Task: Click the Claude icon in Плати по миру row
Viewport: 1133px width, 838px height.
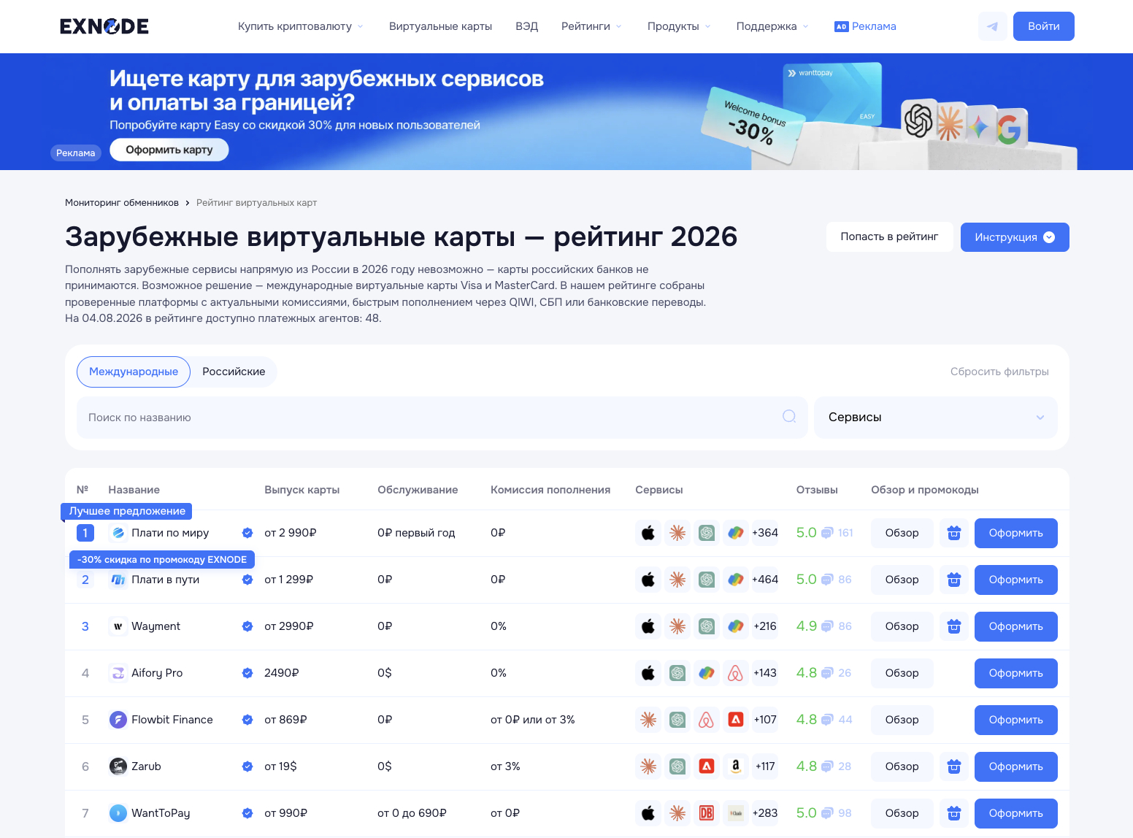Action: coord(677,533)
